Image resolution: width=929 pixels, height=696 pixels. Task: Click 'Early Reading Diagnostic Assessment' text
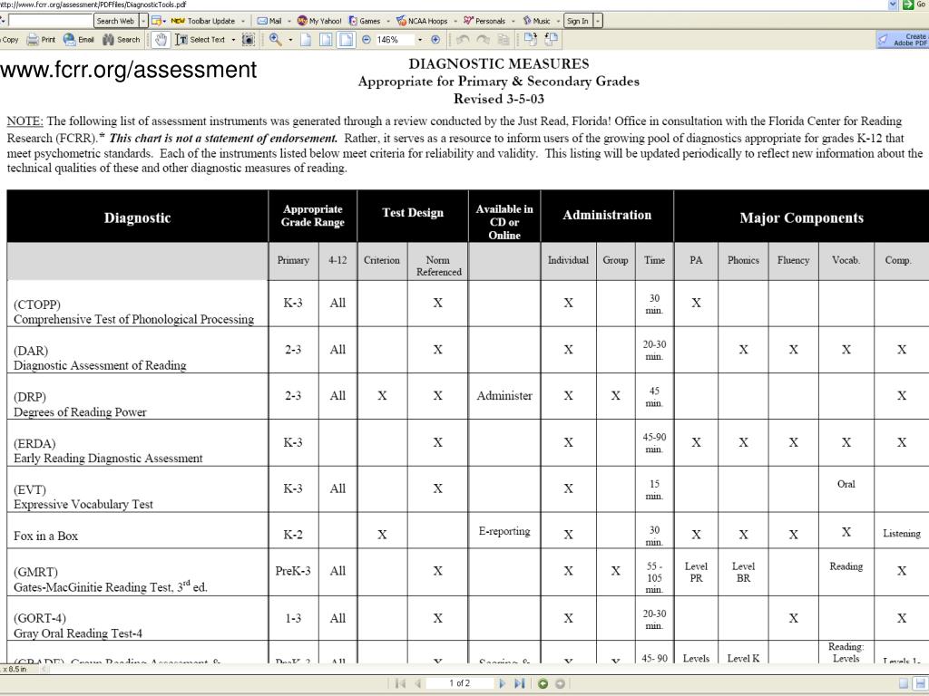[x=109, y=459]
